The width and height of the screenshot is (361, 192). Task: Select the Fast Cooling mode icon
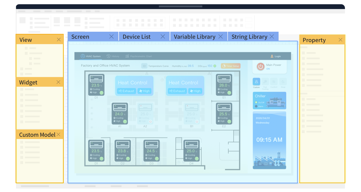[x=265, y=82]
